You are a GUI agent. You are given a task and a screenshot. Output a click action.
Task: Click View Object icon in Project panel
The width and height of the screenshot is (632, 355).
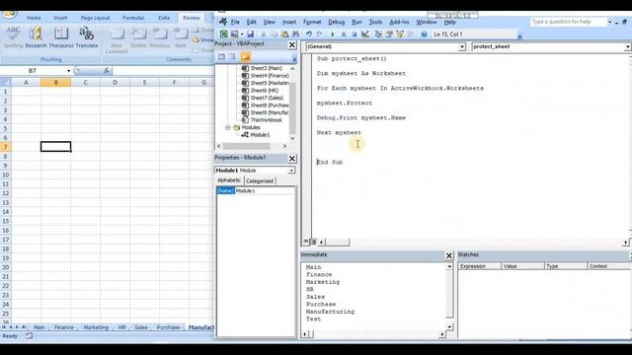pyautogui.click(x=232, y=57)
